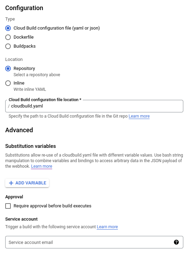Select the Buildpacks radio button
The width and height of the screenshot is (192, 254).
pos(8,46)
